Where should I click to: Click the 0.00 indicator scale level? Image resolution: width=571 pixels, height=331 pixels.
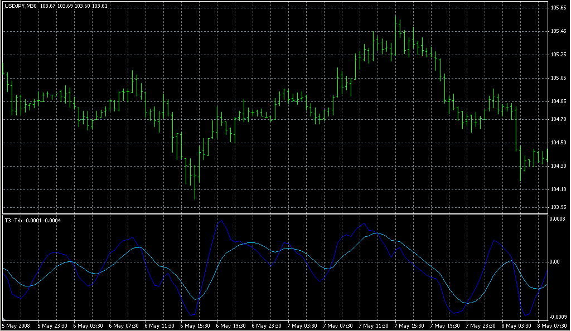[x=555, y=261]
